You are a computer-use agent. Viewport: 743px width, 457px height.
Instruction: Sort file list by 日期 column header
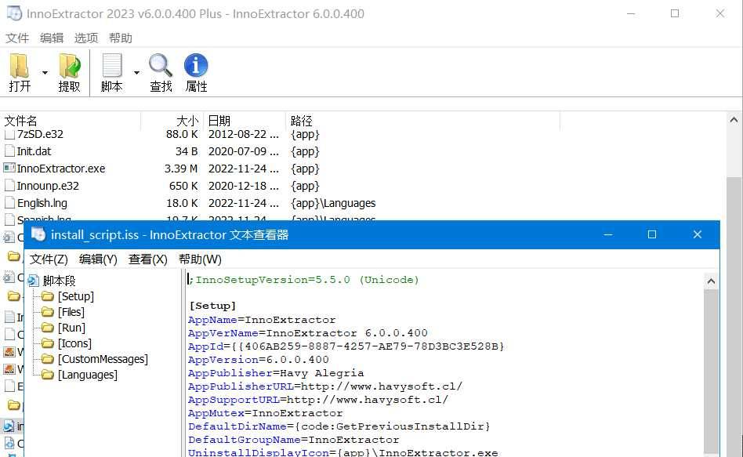tap(219, 121)
